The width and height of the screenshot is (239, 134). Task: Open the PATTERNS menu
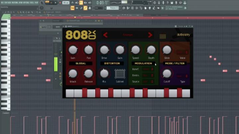tap(16, 3)
